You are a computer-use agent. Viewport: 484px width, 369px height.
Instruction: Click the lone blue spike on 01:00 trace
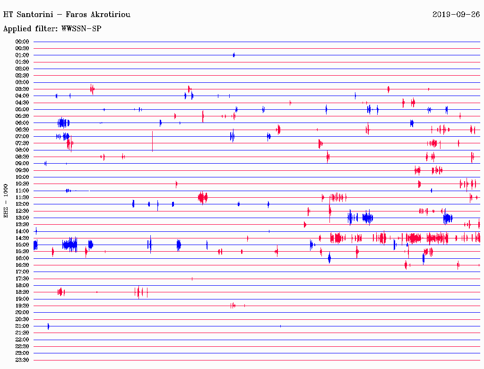coord(233,55)
